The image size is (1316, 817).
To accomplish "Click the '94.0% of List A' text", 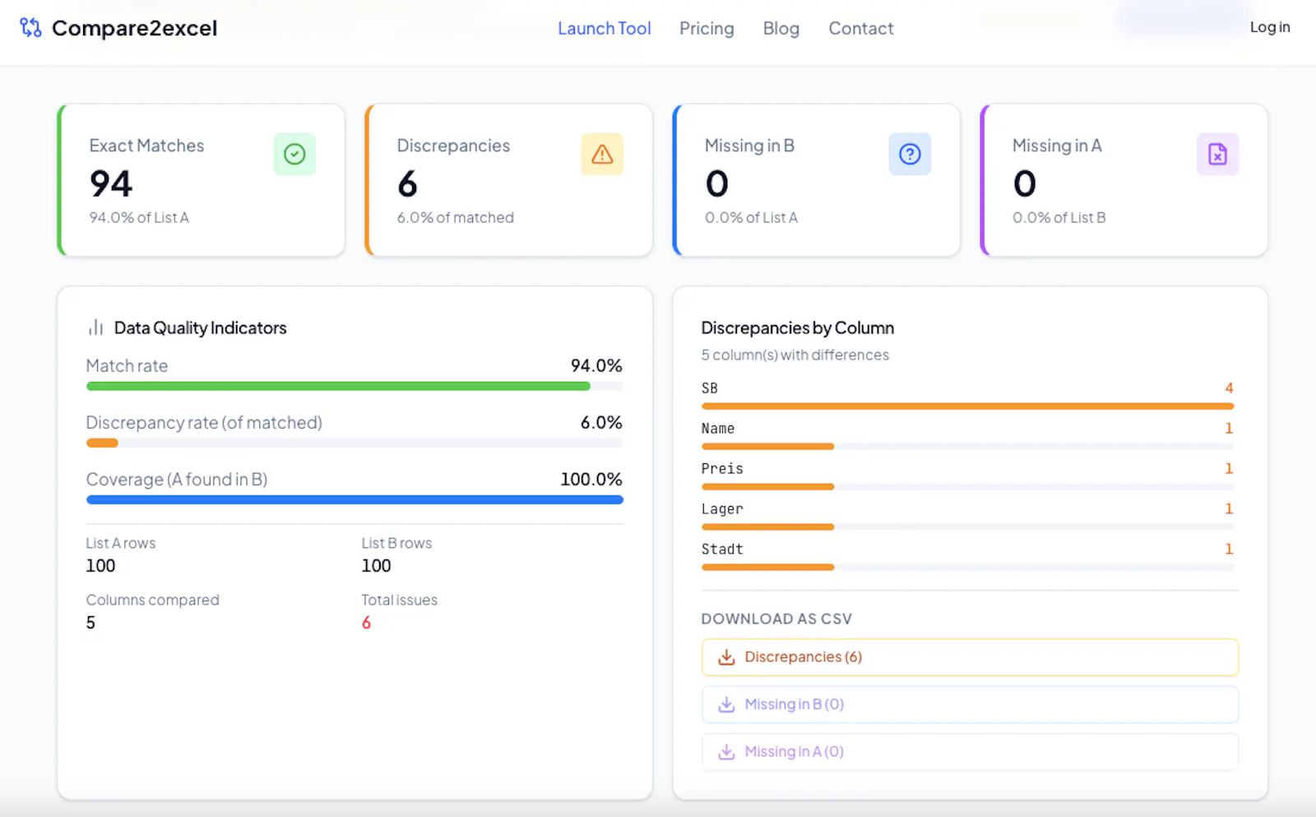I will 139,218.
